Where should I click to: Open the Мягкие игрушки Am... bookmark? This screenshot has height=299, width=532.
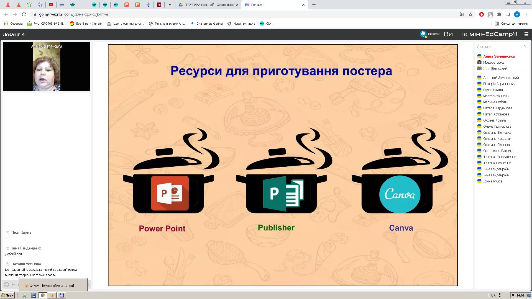pos(167,24)
